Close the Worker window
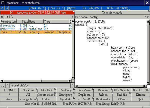 coord(147,3)
